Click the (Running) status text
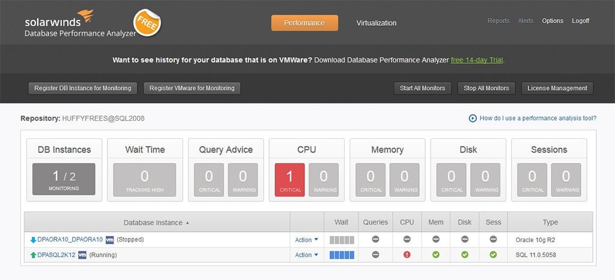This screenshot has width=615, height=280. pyautogui.click(x=103, y=255)
